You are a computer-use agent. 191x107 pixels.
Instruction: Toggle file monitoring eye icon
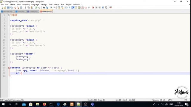(x=89, y=8)
